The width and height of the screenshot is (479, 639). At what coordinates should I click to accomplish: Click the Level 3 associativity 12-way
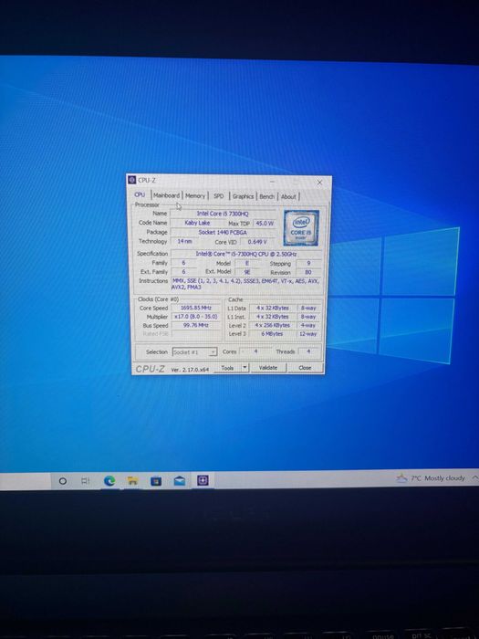click(x=308, y=334)
